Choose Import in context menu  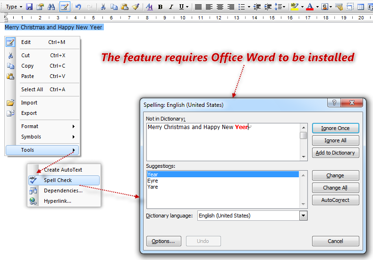[42, 103]
